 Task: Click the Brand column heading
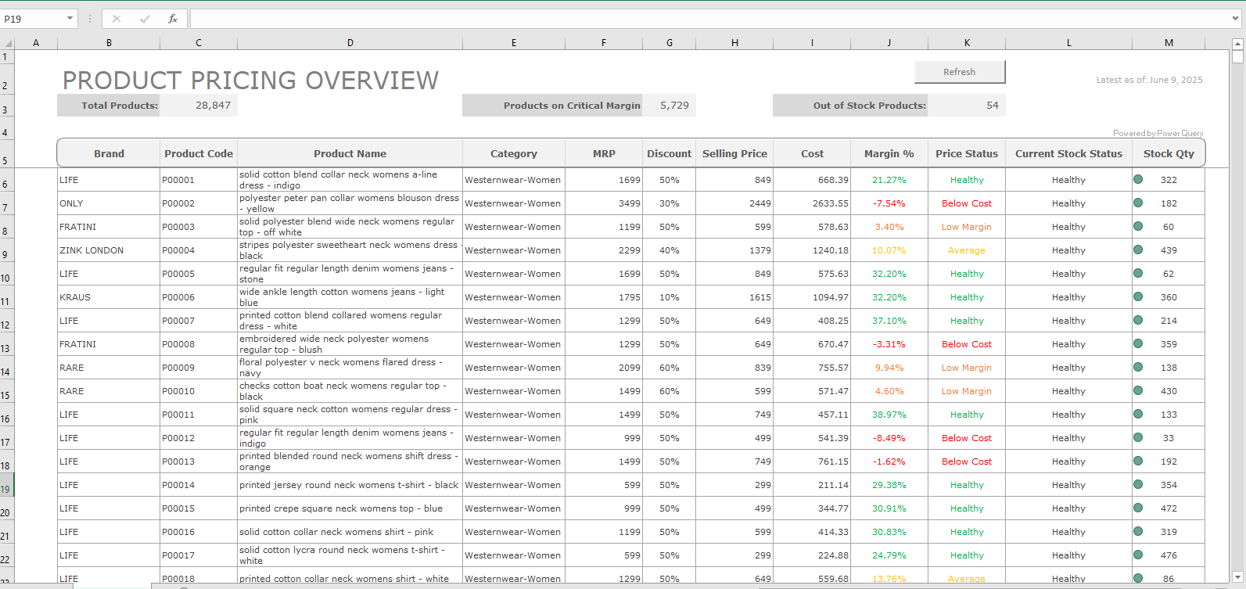109,154
